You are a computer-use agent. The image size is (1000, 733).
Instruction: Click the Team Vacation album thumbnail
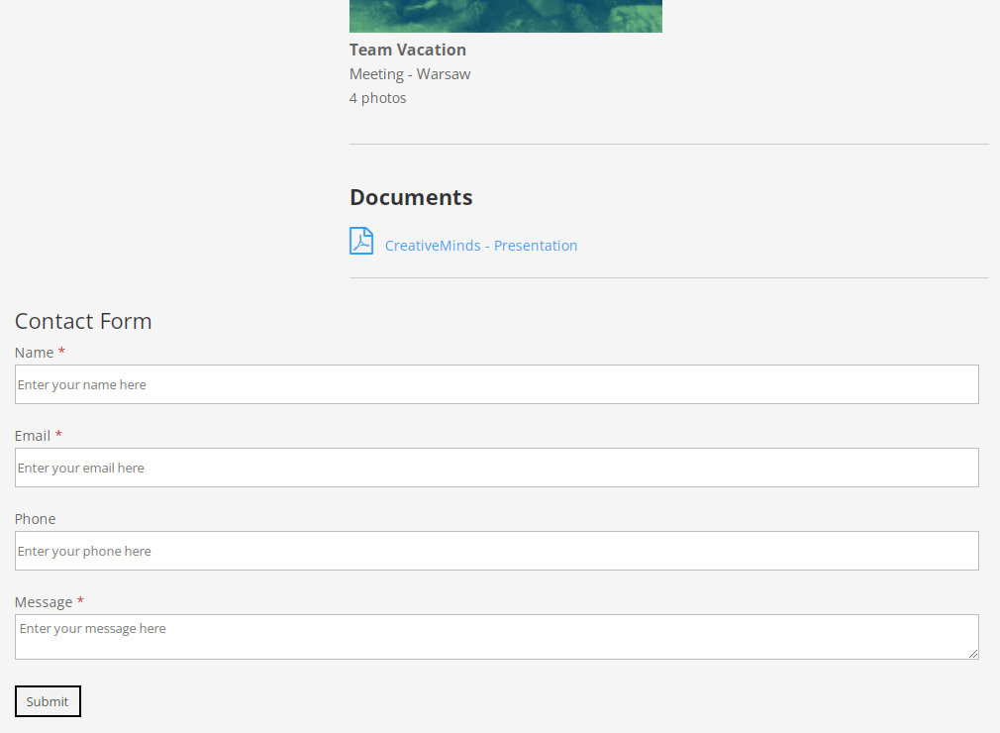pos(505,16)
